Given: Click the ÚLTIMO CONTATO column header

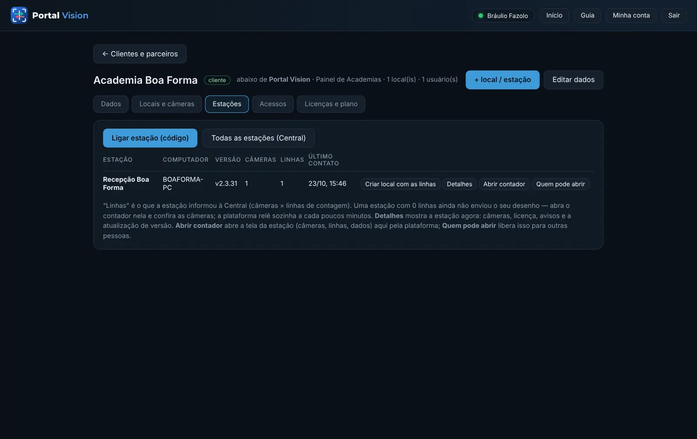Looking at the screenshot, I should click(x=323, y=160).
